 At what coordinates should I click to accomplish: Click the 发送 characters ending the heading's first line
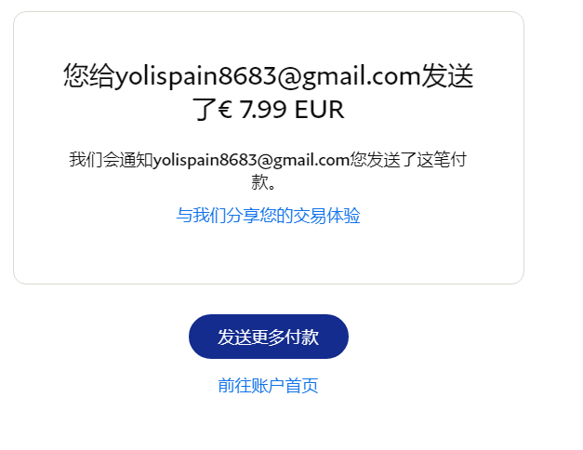447,75
